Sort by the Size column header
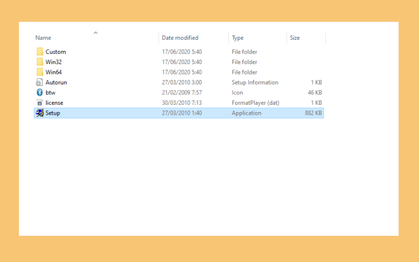 point(295,38)
